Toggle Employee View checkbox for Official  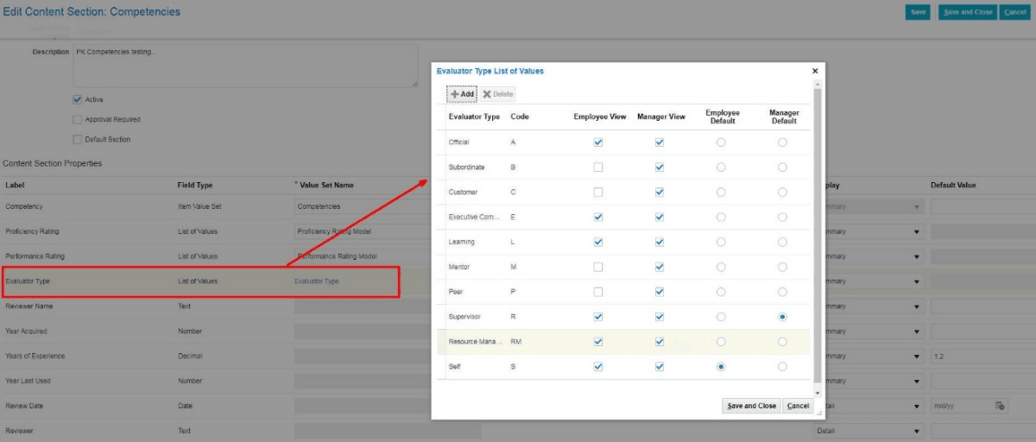[x=598, y=142]
